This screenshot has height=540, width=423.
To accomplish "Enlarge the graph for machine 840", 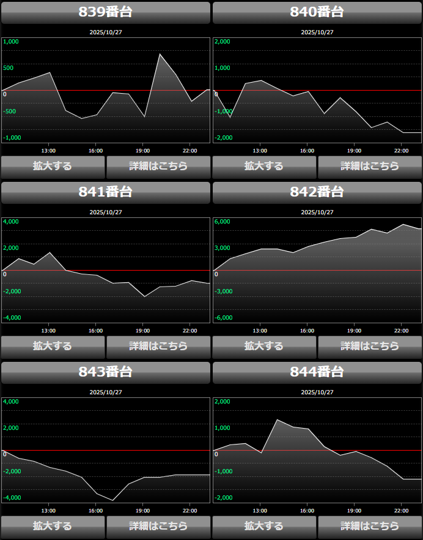I will 264,167.
